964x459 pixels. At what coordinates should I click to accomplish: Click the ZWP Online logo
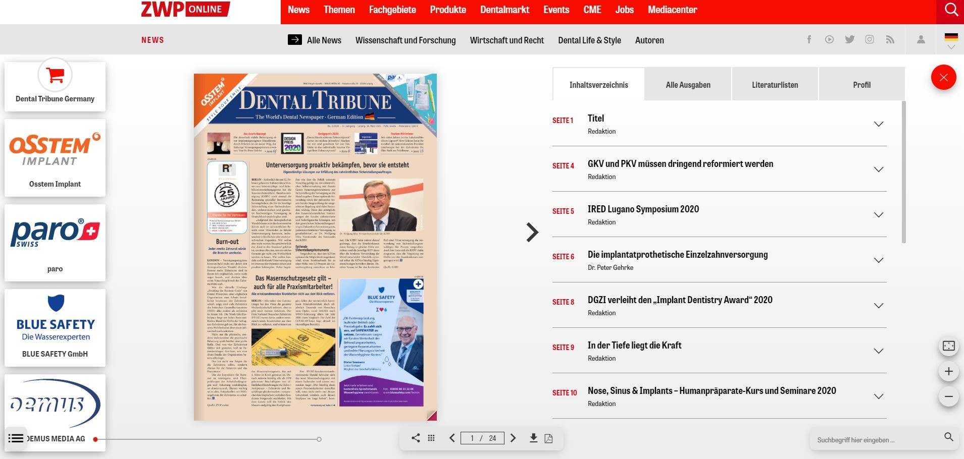tap(185, 9)
